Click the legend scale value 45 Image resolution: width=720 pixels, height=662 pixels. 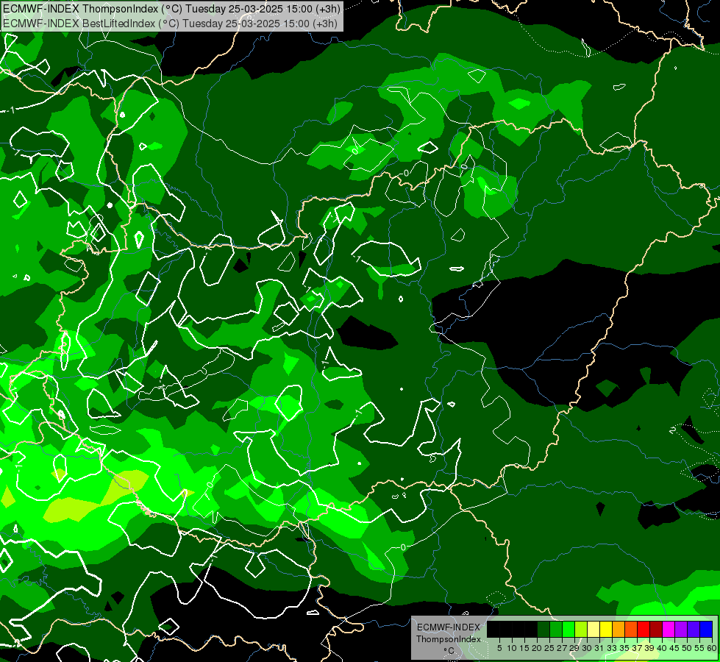[675, 648]
